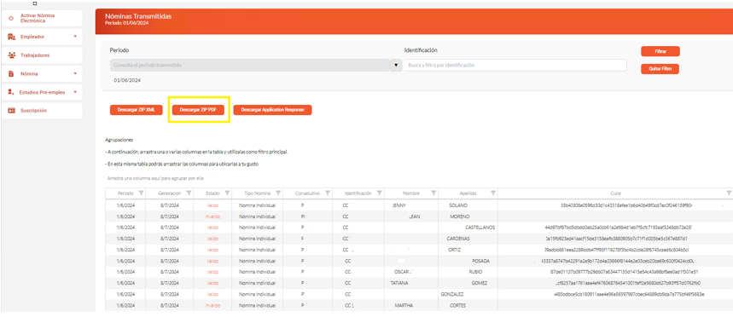
Task: Click the surname CARDENAS in the table
Action: 458,239
